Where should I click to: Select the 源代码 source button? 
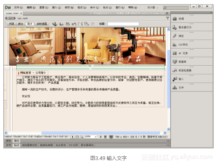tap(10, 18)
